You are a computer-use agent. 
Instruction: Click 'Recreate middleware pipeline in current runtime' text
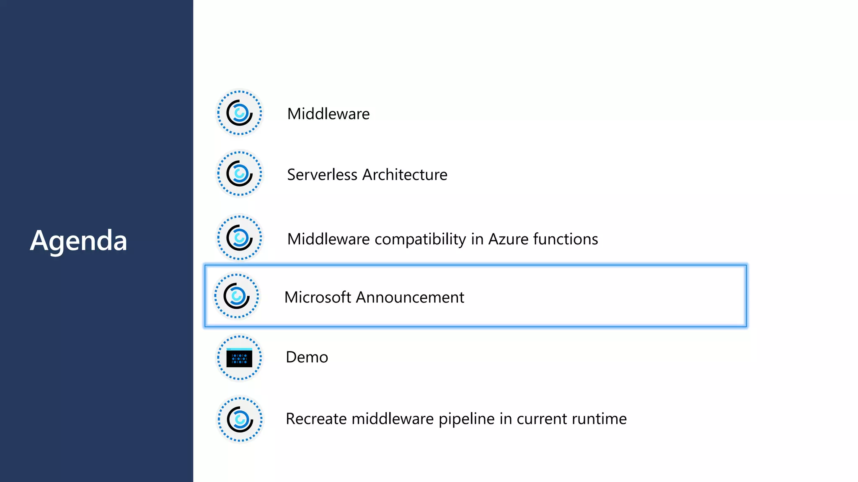click(x=456, y=419)
